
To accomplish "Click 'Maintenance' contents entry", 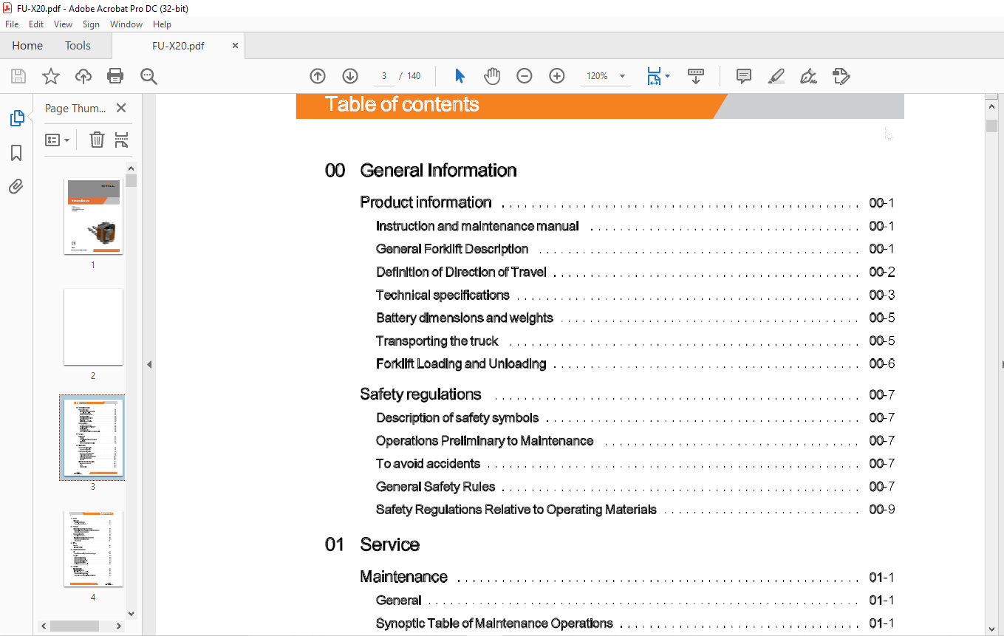I will point(403,577).
